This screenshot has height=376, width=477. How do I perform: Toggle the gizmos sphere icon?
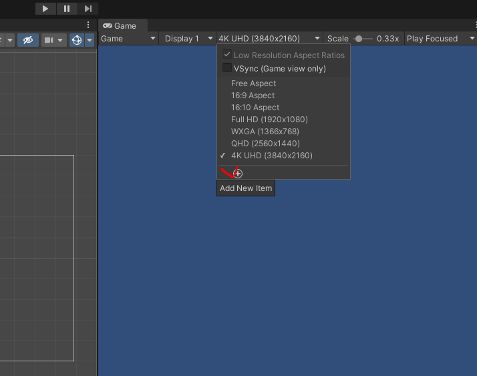(x=77, y=40)
